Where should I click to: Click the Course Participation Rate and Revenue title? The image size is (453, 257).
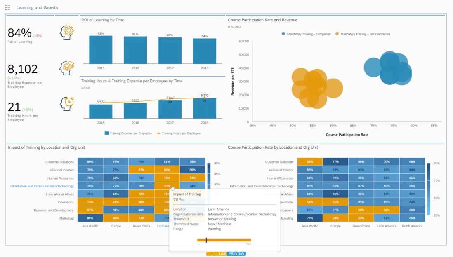click(262, 20)
